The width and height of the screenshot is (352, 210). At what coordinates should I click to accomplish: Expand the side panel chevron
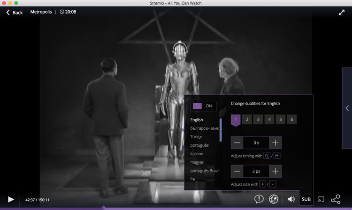[347, 108]
